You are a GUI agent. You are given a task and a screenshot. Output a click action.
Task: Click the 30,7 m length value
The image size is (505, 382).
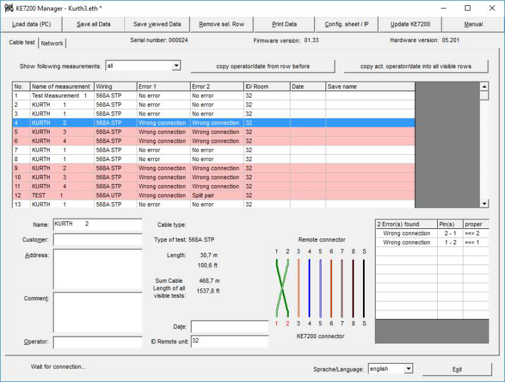[x=209, y=255]
